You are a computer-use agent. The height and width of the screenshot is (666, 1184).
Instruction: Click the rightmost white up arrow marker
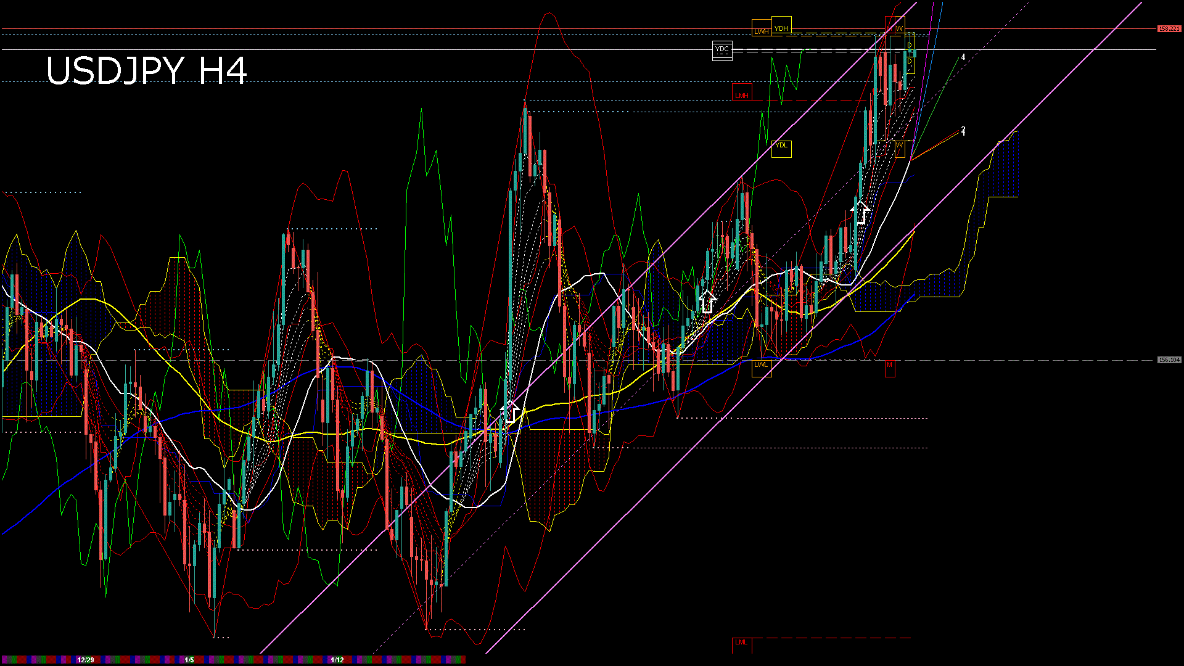[x=861, y=212]
